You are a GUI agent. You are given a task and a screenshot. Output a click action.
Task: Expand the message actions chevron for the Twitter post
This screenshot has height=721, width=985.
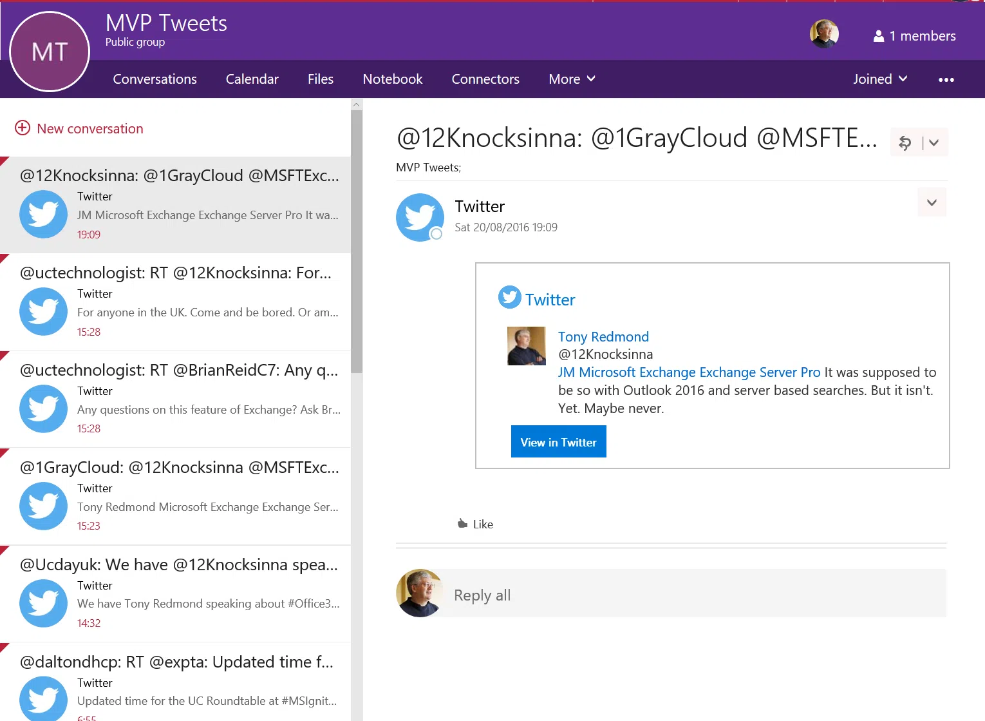click(x=932, y=203)
